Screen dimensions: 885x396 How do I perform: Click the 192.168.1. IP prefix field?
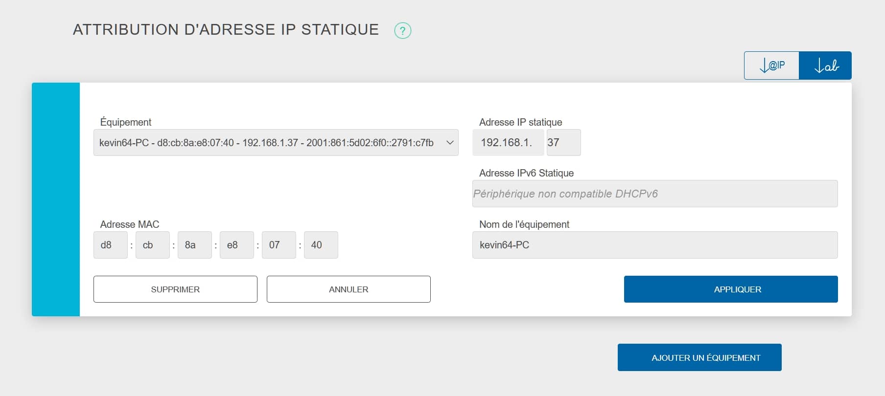click(508, 143)
